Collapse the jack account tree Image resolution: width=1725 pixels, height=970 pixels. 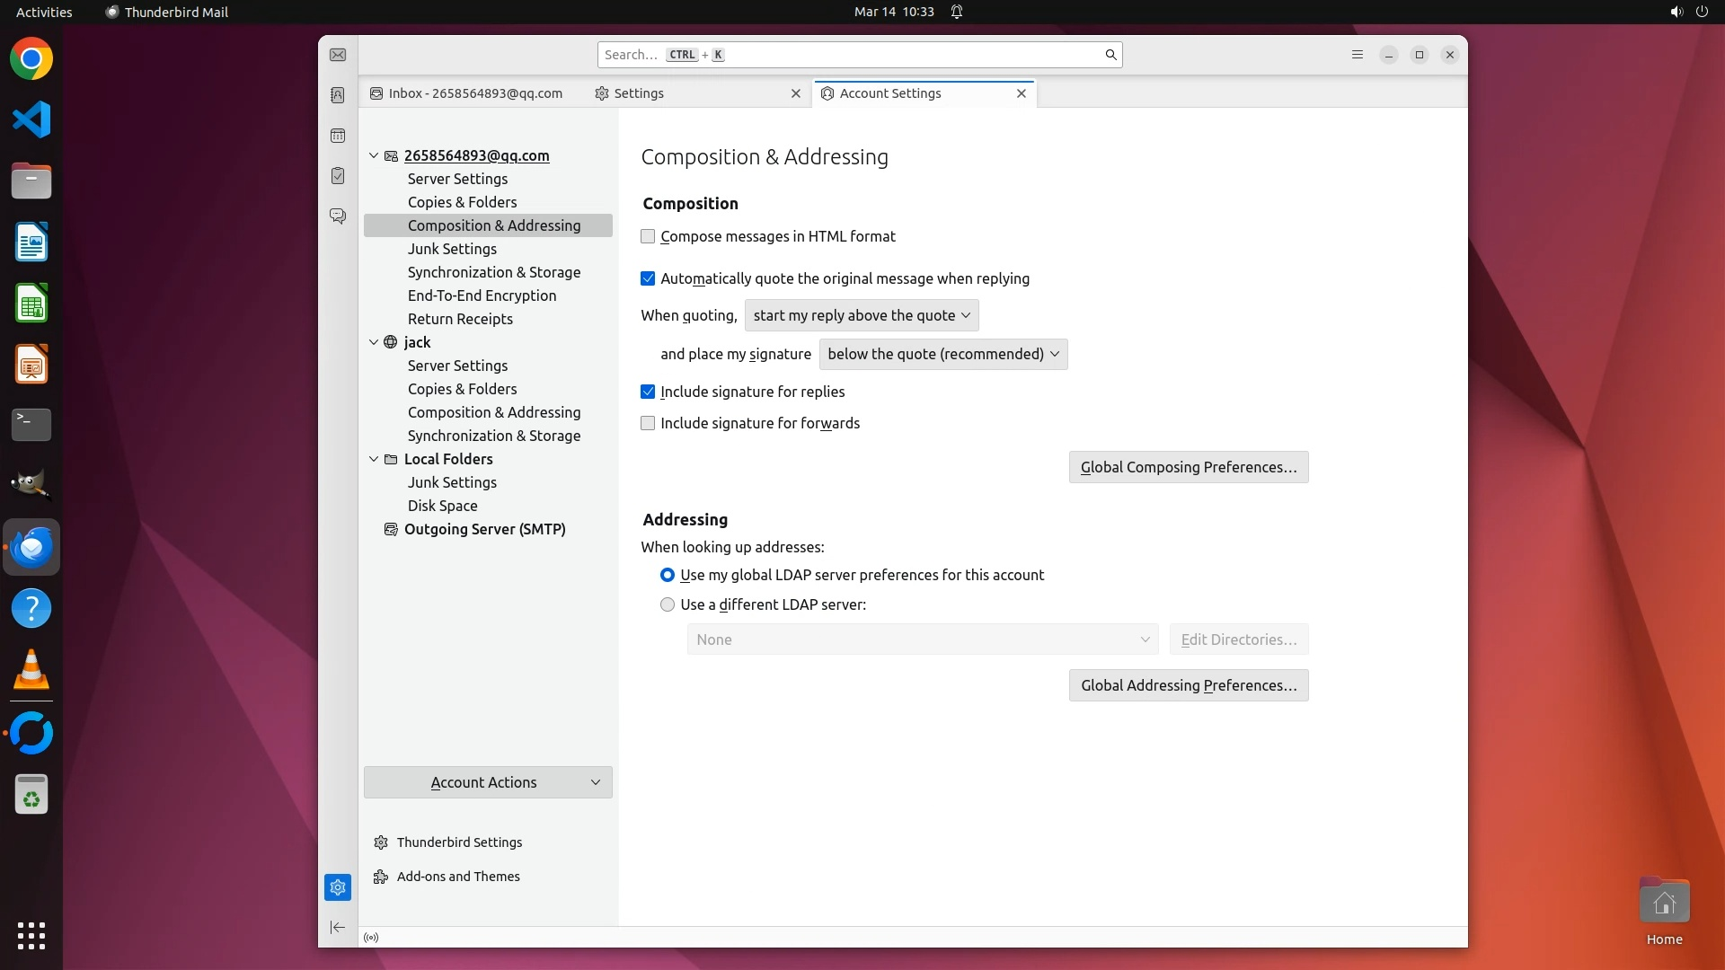point(374,342)
